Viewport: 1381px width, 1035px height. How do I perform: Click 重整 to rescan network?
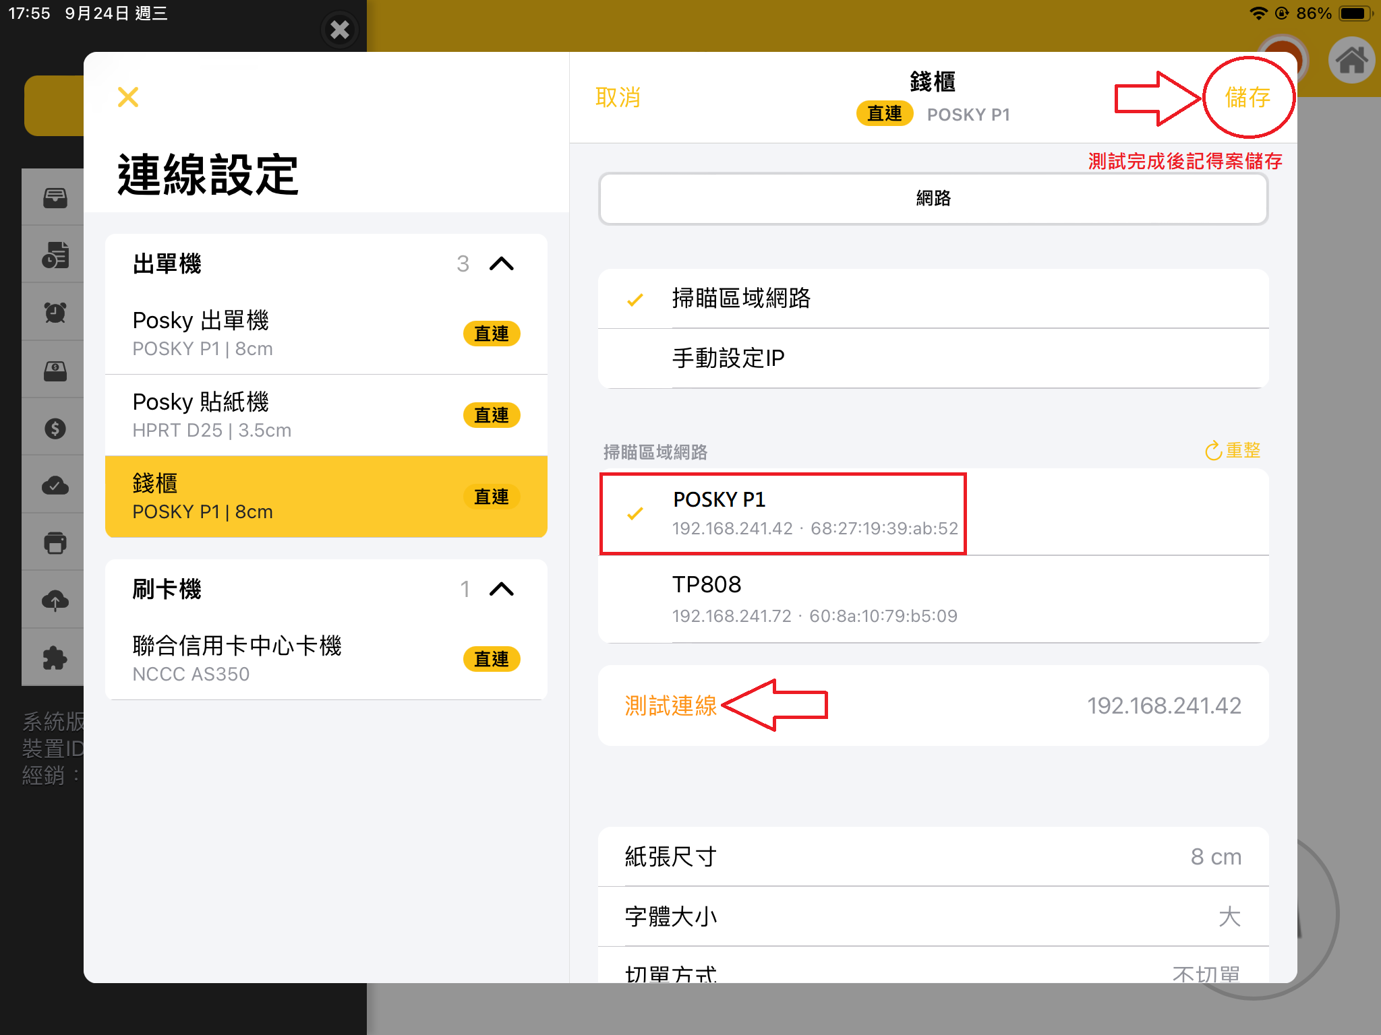click(x=1232, y=450)
